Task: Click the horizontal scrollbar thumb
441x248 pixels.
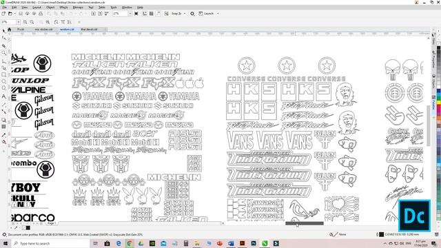Action: click(x=305, y=223)
